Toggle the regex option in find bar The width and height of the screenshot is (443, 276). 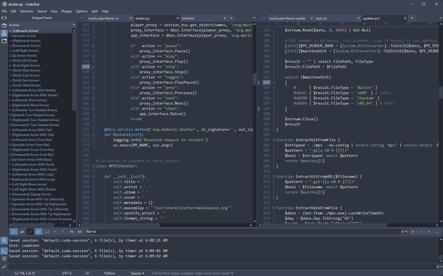pyautogui.click(x=14, y=232)
